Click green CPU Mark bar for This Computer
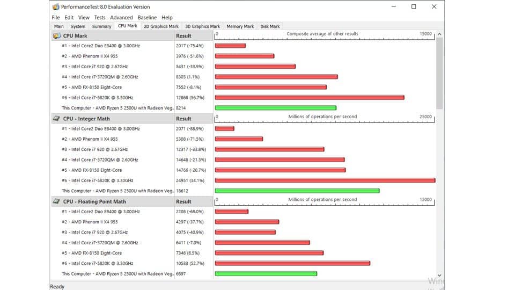The width and height of the screenshot is (515, 290). [x=276, y=108]
